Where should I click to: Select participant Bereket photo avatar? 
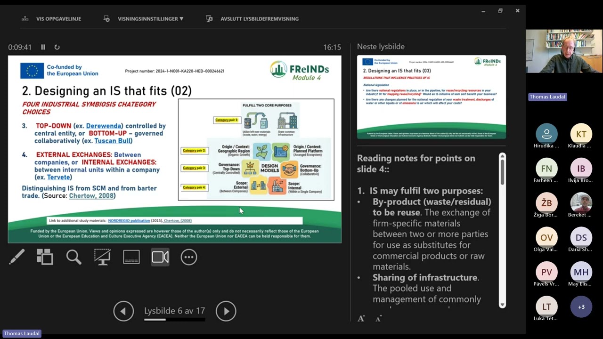pos(581,203)
